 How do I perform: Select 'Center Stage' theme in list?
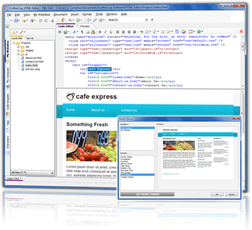coord(126,157)
